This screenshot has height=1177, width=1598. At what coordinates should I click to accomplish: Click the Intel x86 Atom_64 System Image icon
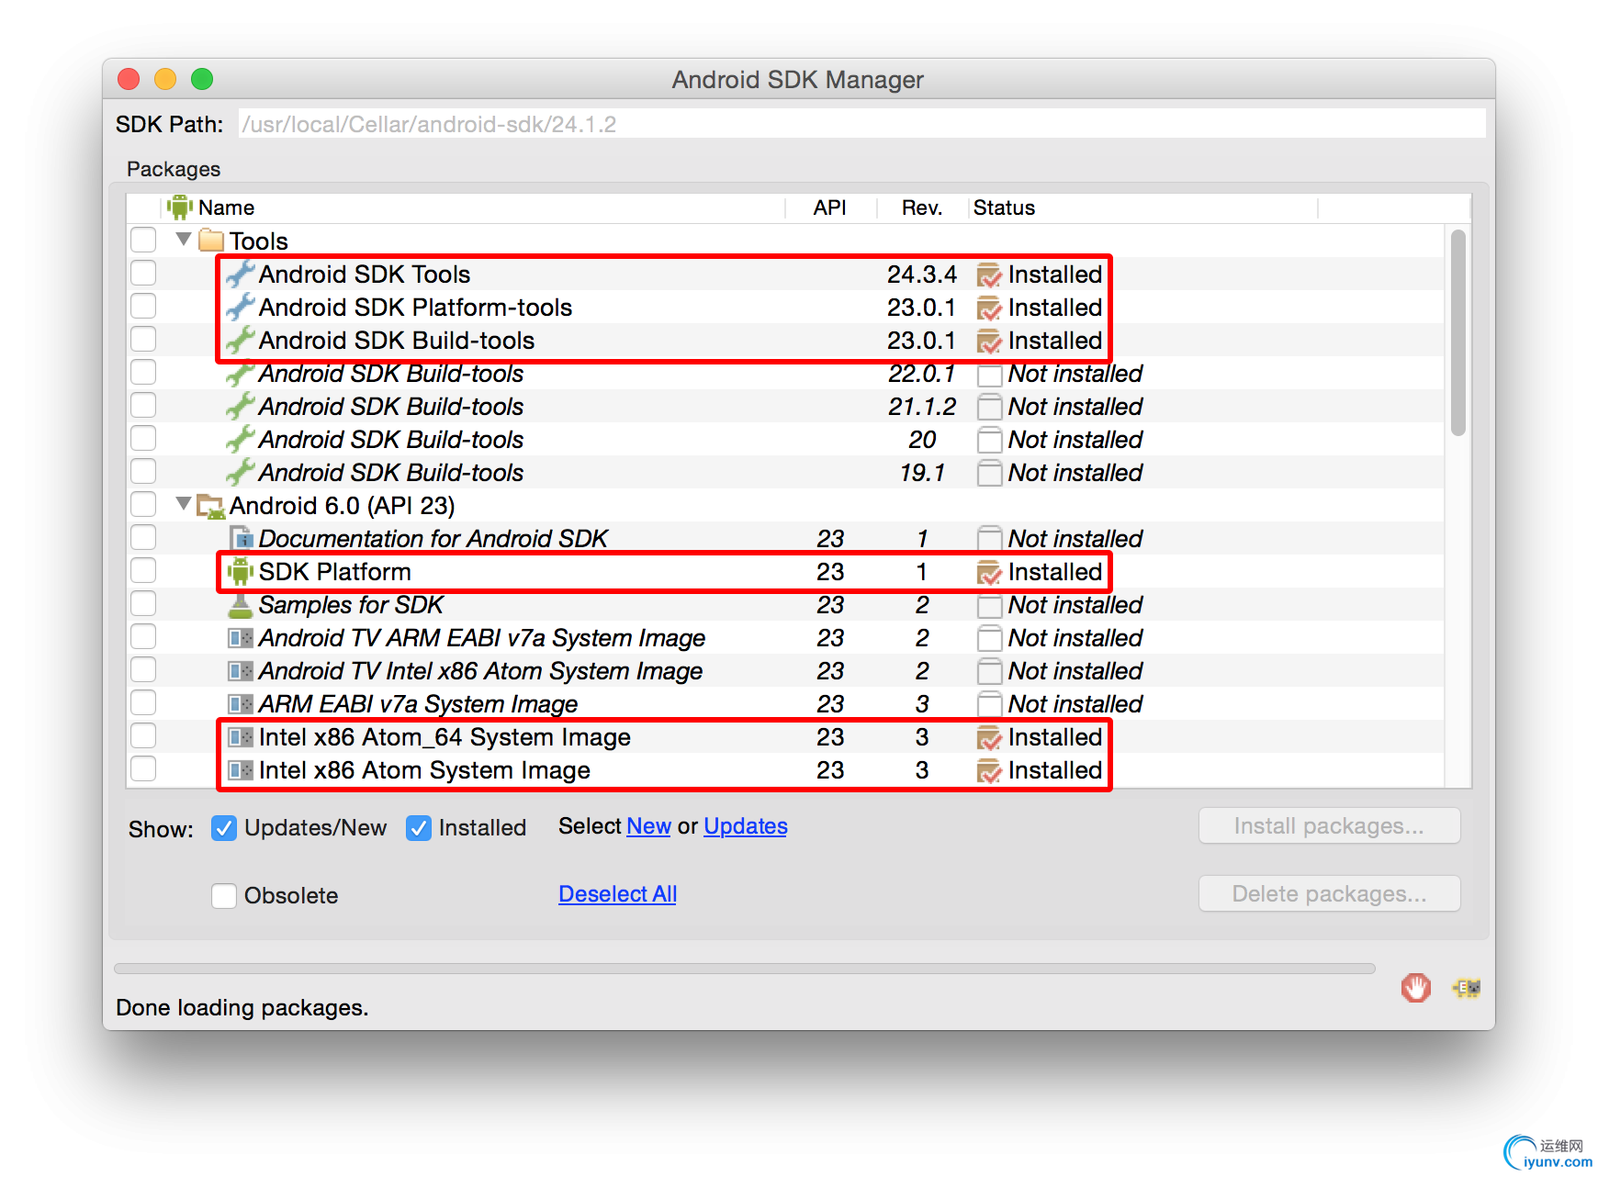pyautogui.click(x=241, y=736)
